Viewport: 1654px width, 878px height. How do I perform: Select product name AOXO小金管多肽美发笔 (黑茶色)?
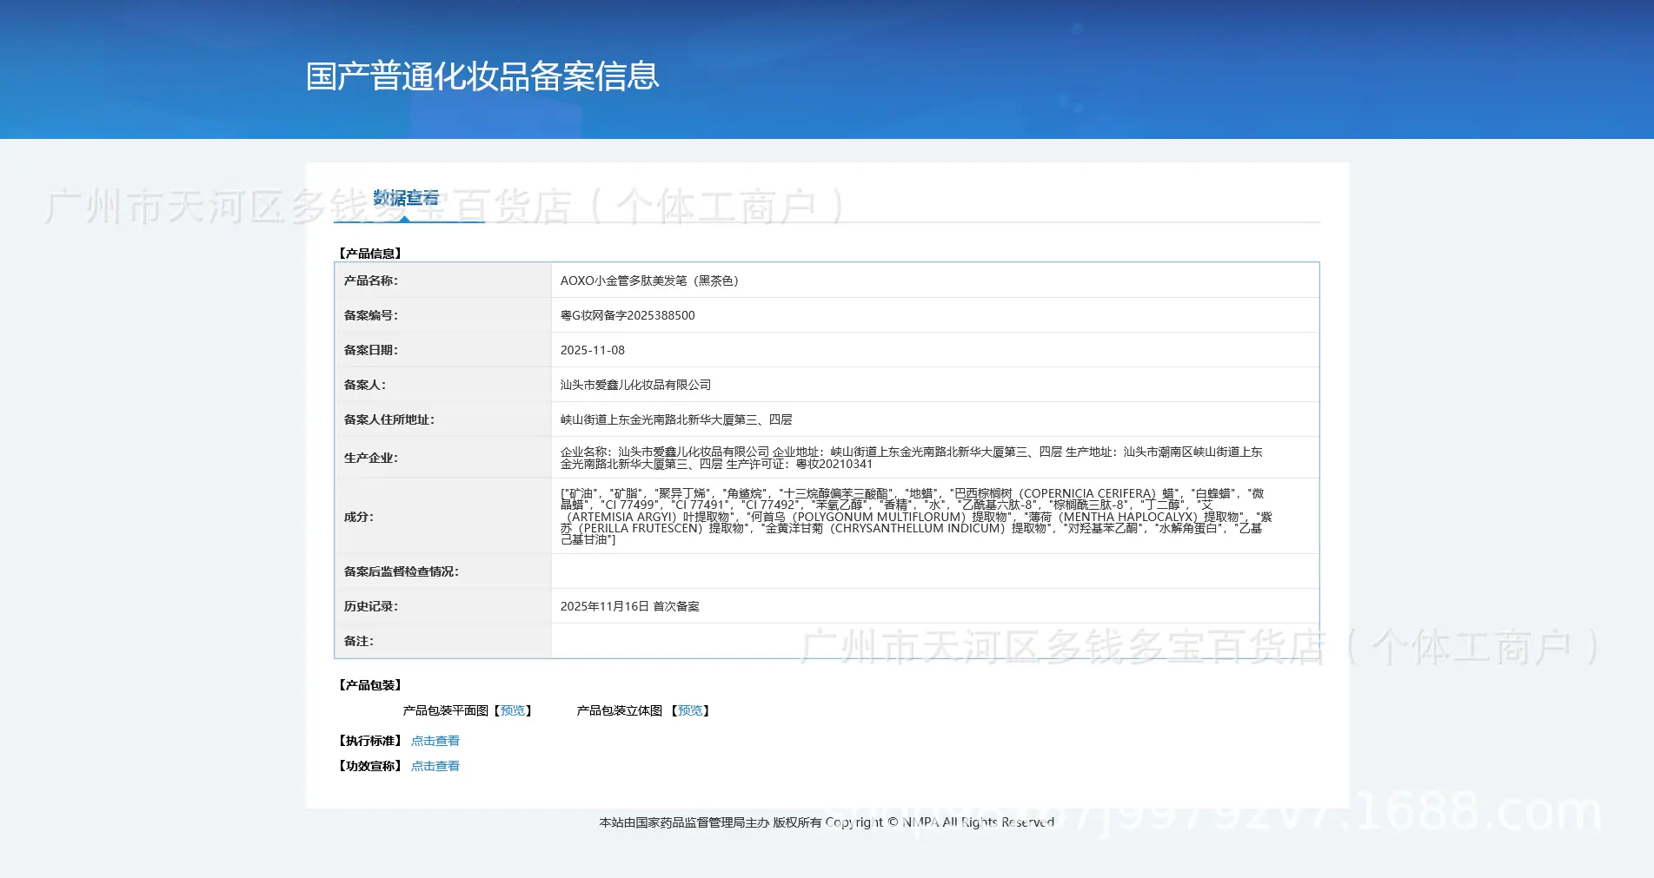coord(649,281)
